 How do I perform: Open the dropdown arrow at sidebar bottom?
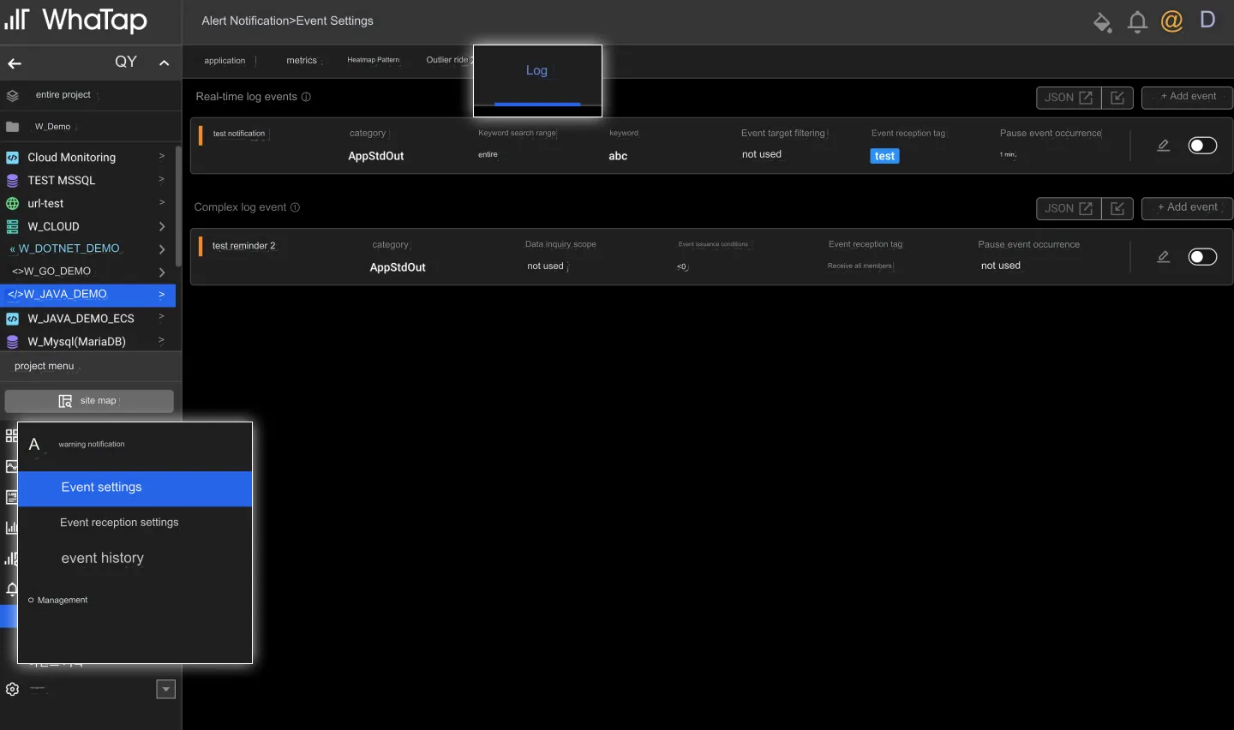(x=166, y=690)
